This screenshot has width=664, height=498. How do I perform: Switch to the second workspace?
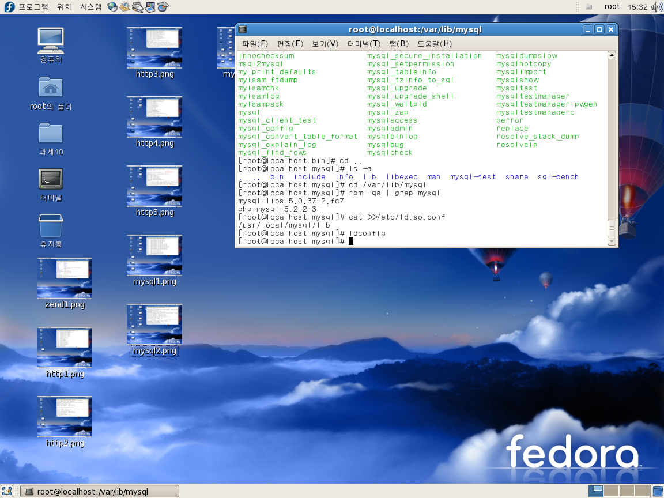tap(611, 491)
